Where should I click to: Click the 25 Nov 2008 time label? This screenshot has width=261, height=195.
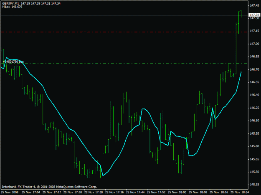[10, 193]
